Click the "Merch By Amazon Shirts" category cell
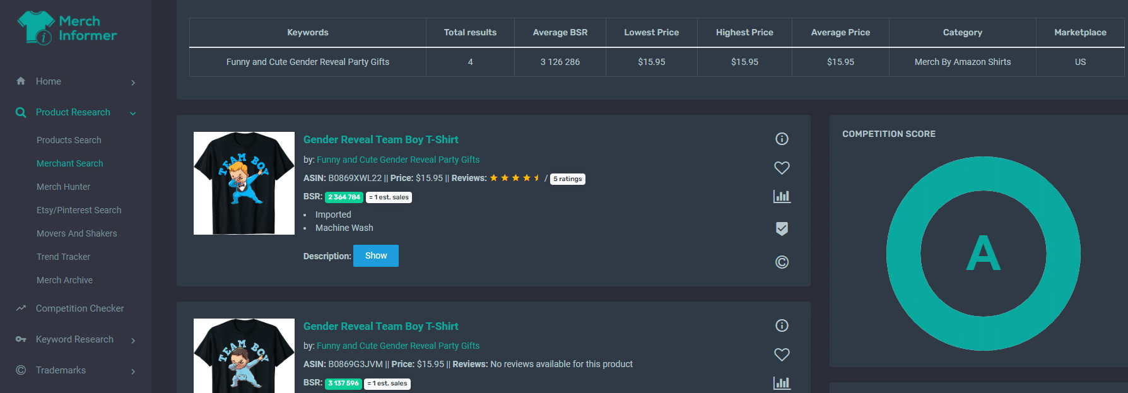Viewport: 1128px width, 393px height. point(963,62)
